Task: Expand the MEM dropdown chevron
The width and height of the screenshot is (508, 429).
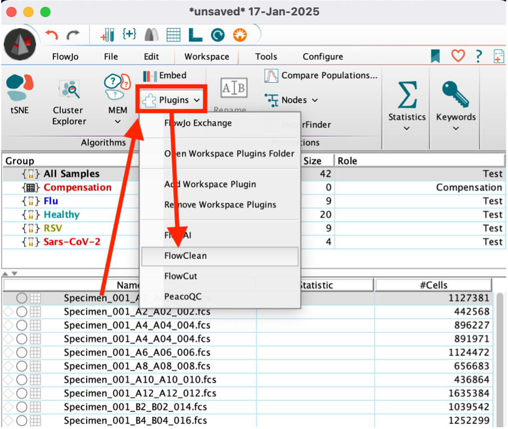Action: point(117,121)
